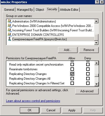Click the Apply button
105x116 pixels.
pyautogui.click(x=72, y=110)
